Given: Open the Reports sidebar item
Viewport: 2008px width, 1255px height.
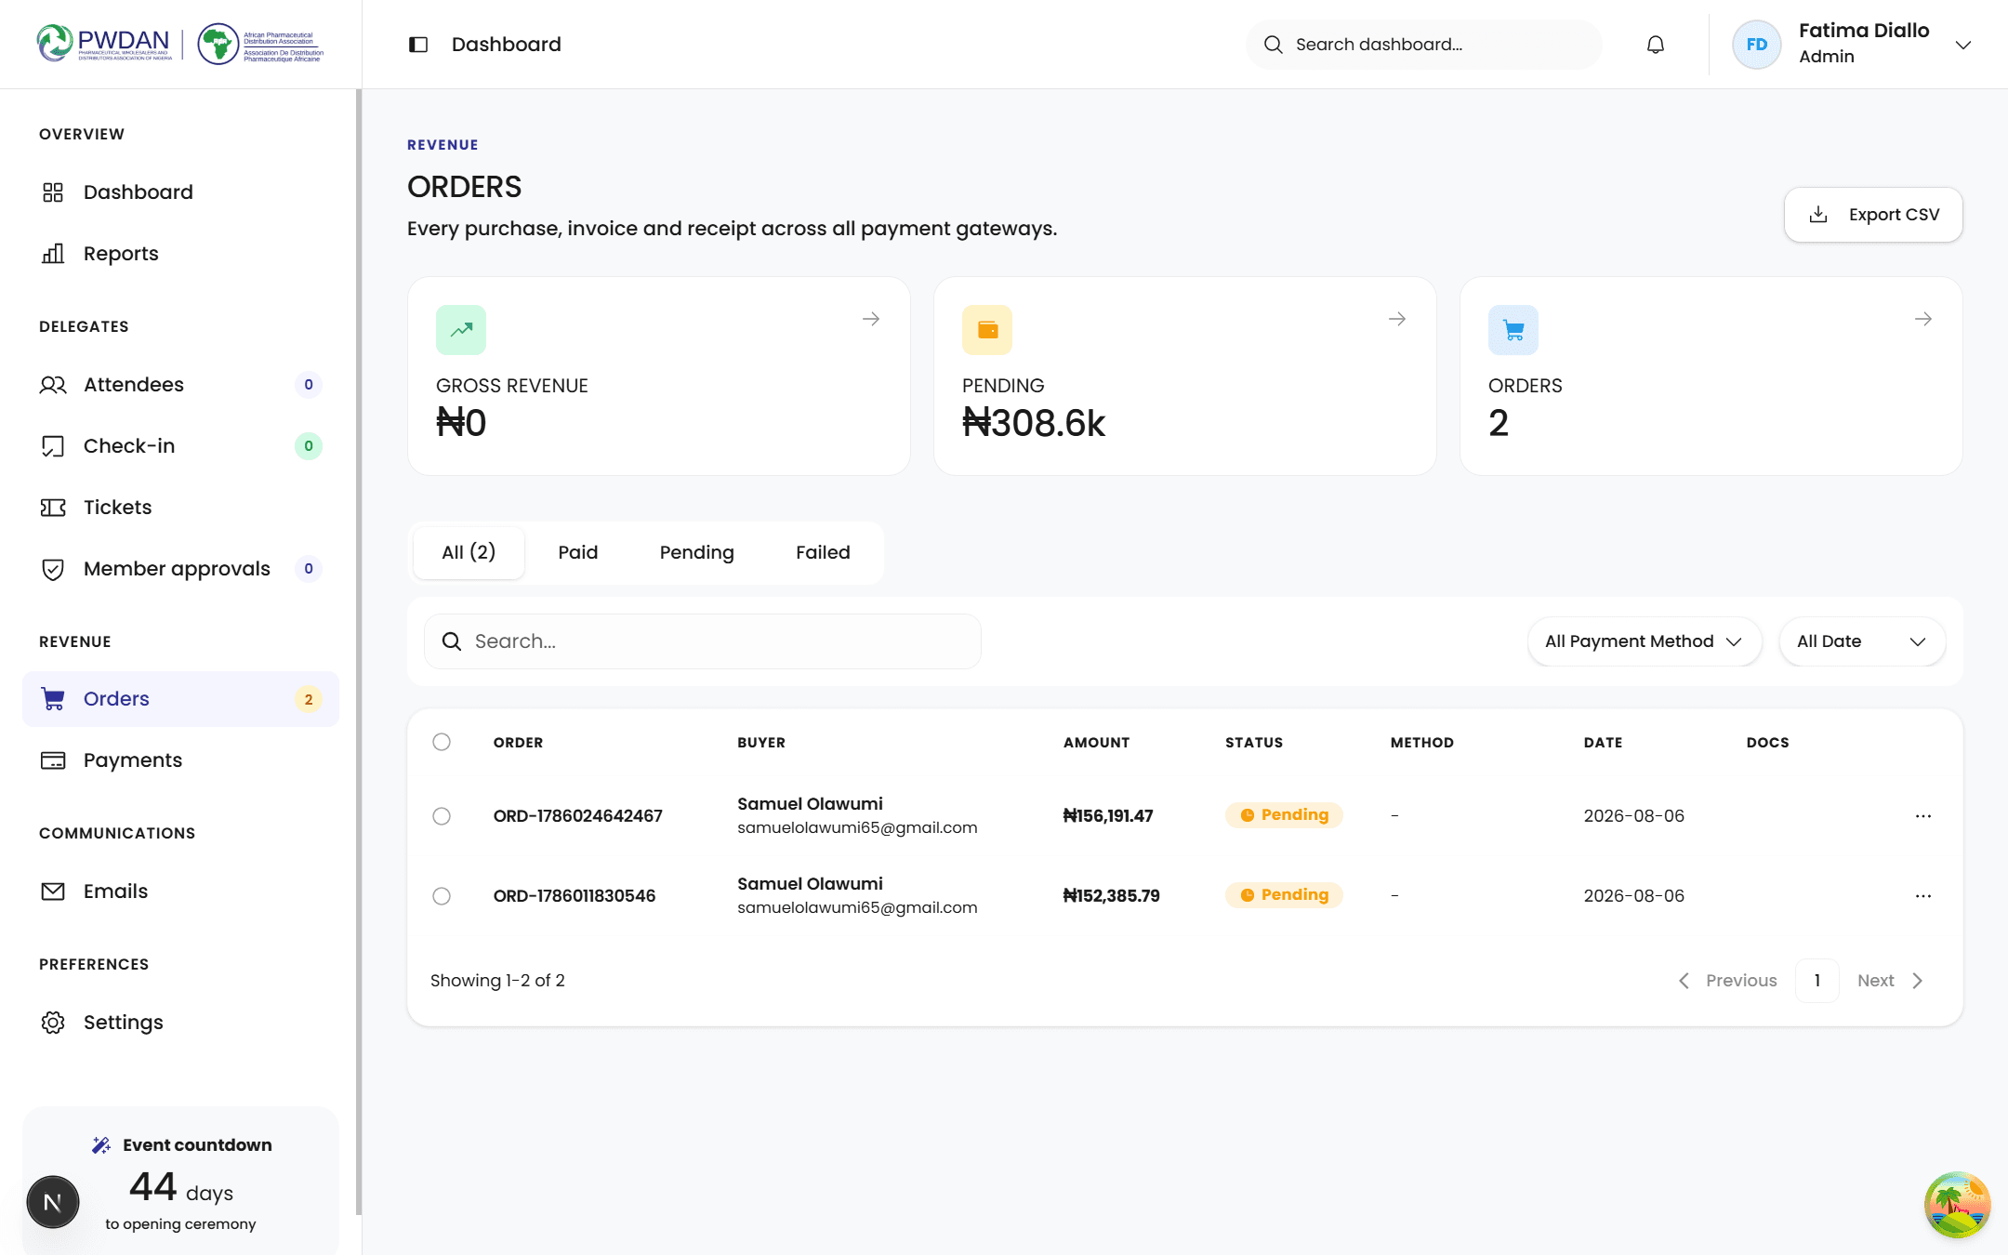Looking at the screenshot, I should pos(180,254).
